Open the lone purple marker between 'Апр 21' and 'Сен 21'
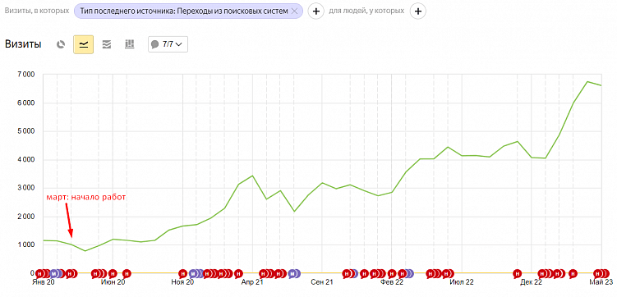Viewport: 617px width, 297px height. (x=293, y=273)
